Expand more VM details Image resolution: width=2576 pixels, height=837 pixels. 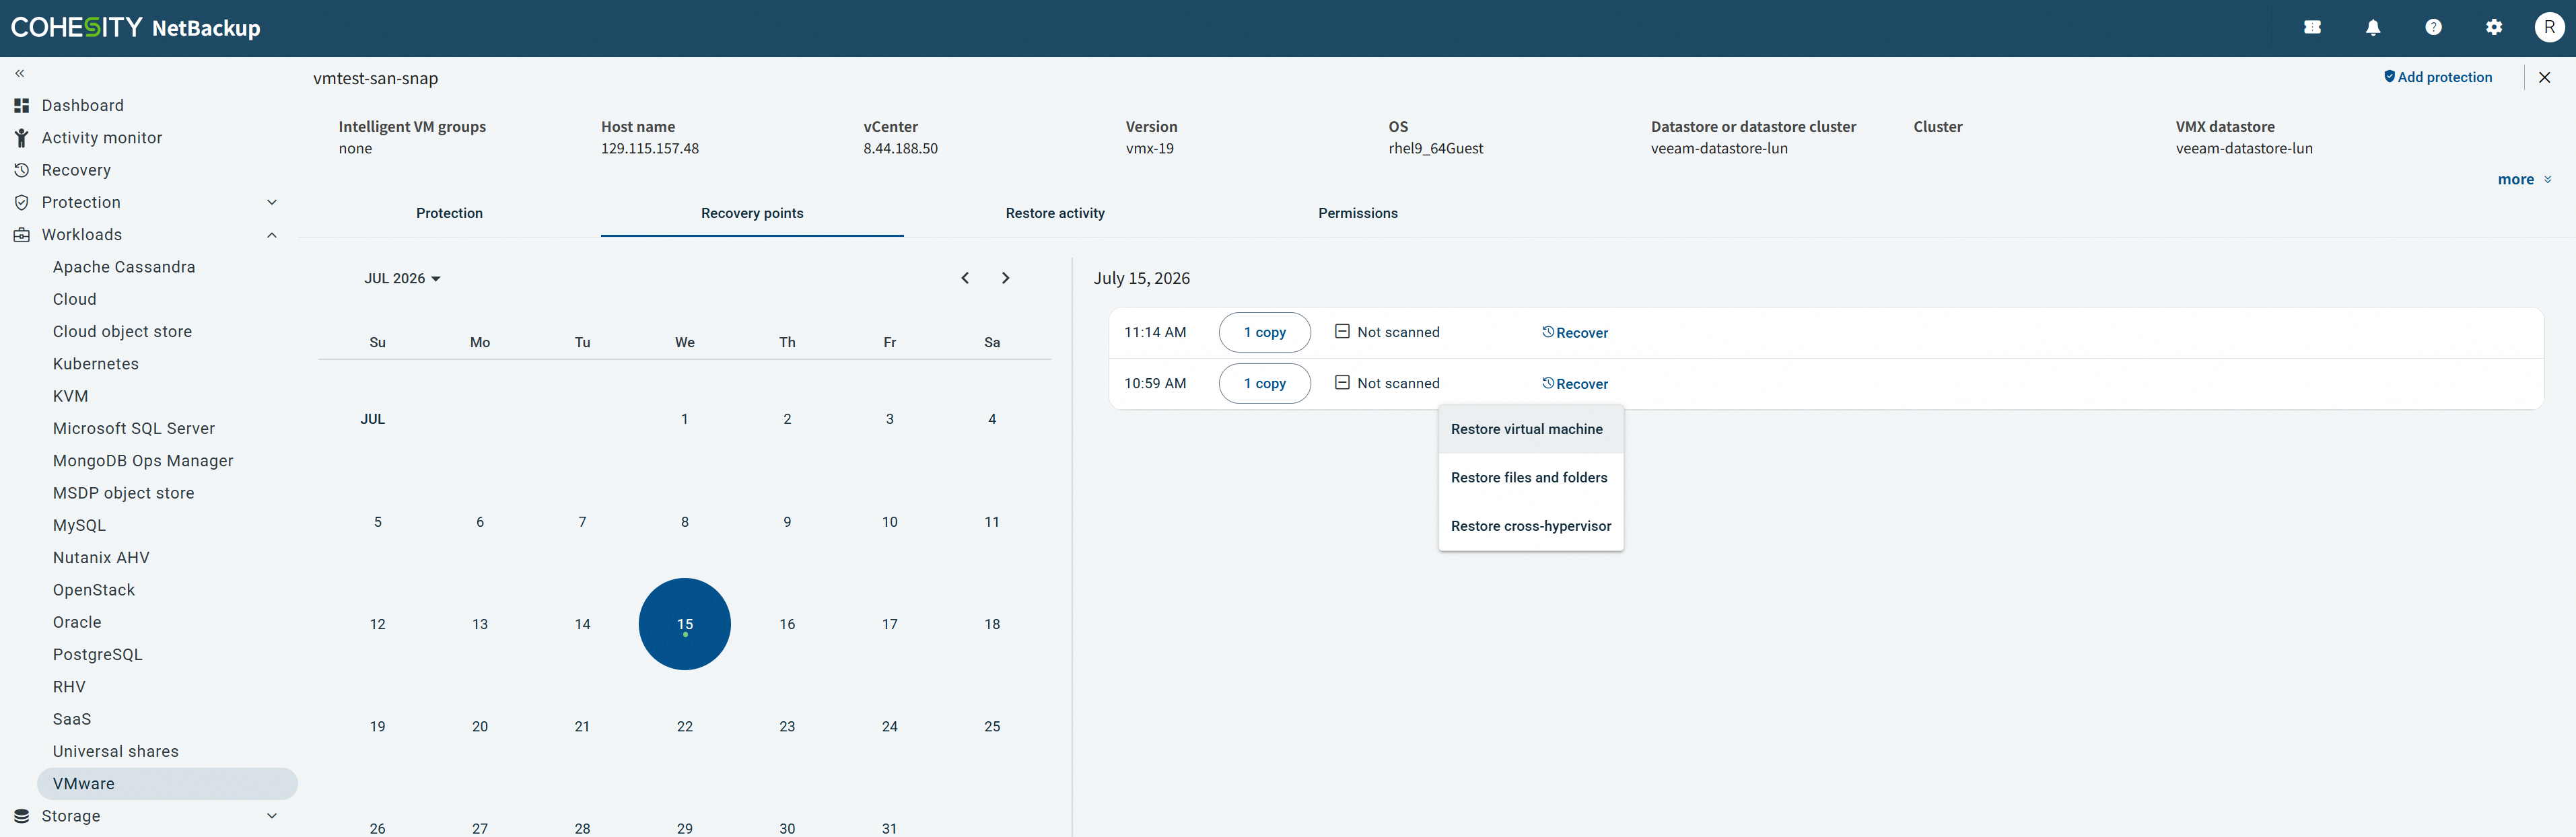coord(2524,180)
